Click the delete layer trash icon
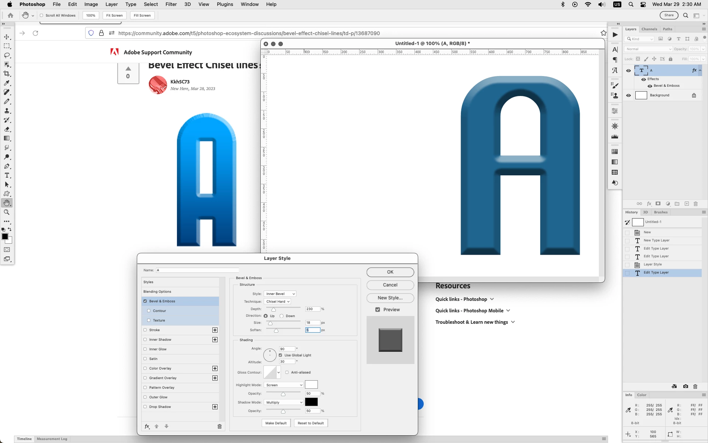The height and width of the screenshot is (443, 708). pos(696,204)
